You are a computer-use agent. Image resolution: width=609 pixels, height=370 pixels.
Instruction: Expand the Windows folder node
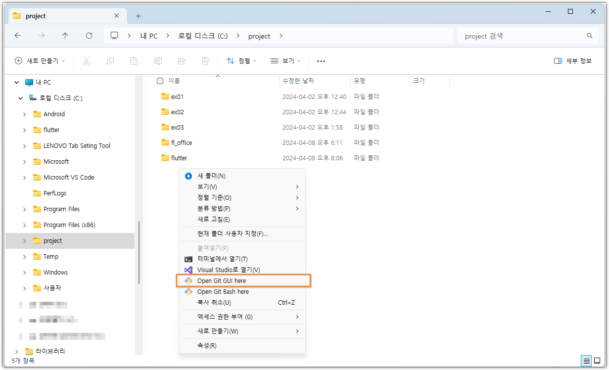25,273
